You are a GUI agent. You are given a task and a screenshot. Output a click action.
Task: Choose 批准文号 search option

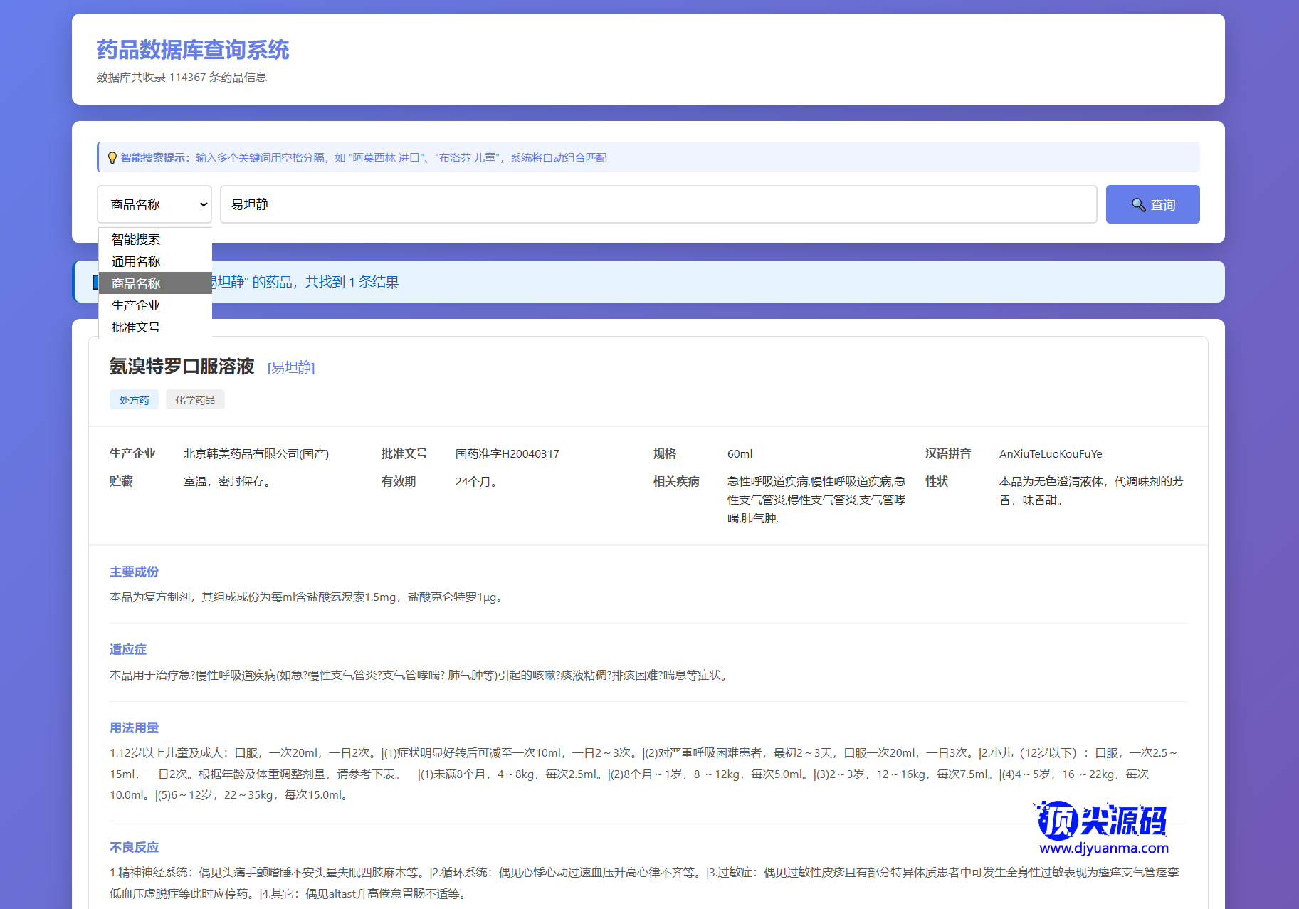[x=136, y=327]
